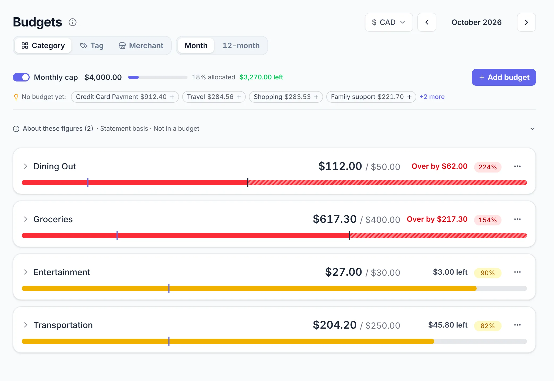The height and width of the screenshot is (381, 554).
Task: Click the 154% badge on Groceries
Action: click(488, 220)
